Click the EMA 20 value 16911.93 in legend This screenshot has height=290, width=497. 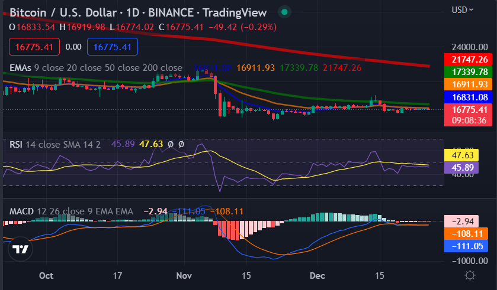pos(255,67)
